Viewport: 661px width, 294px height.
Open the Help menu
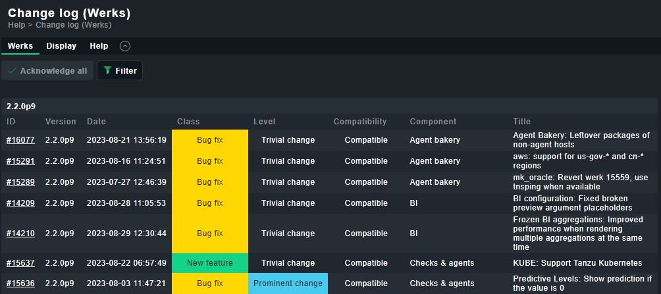(99, 46)
